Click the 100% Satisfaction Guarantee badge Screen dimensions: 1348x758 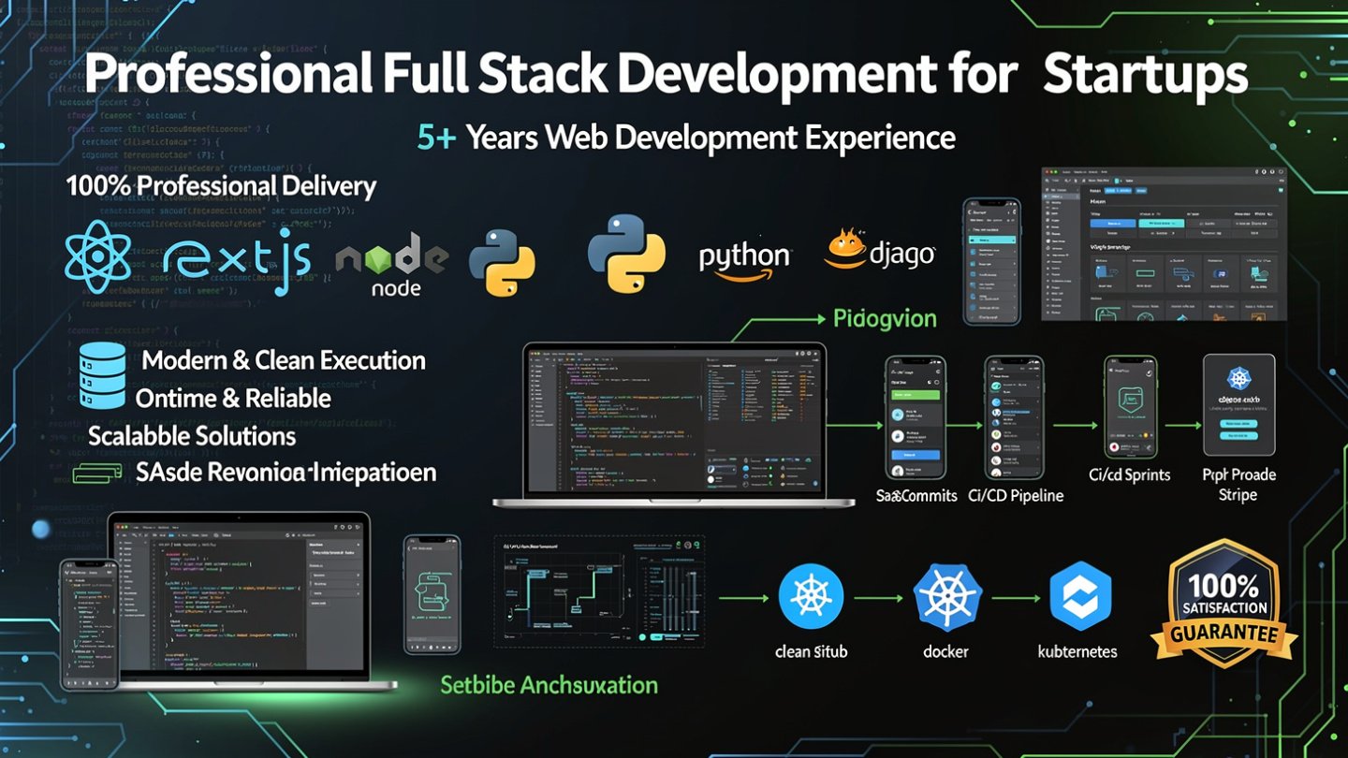pos(1223,605)
